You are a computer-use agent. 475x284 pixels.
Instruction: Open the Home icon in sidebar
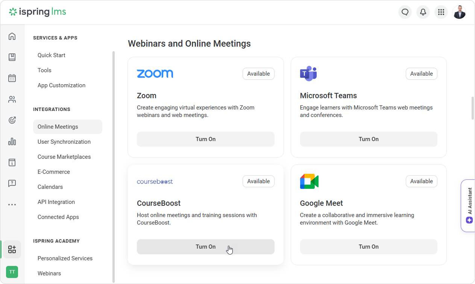pos(12,36)
